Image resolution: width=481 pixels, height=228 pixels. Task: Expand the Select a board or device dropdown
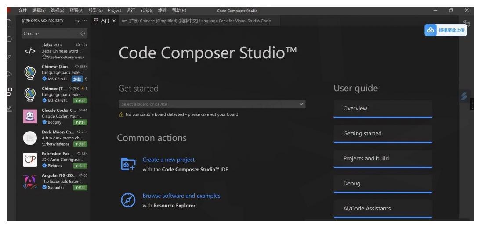(x=212, y=104)
